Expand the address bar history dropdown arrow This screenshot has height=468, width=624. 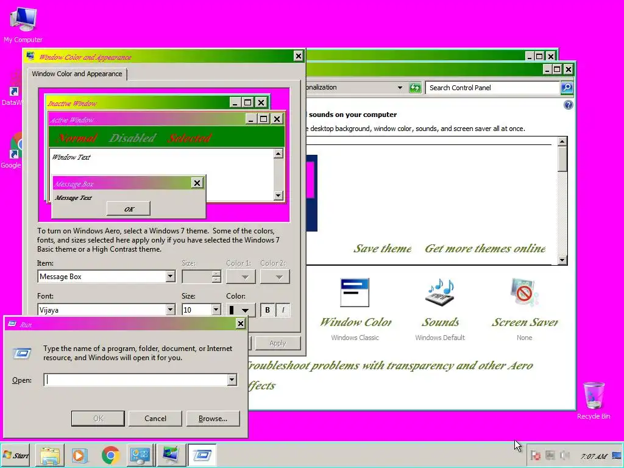tap(400, 88)
